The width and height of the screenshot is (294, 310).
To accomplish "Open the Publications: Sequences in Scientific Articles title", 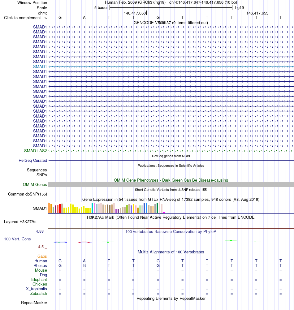I will (x=171, y=166).
